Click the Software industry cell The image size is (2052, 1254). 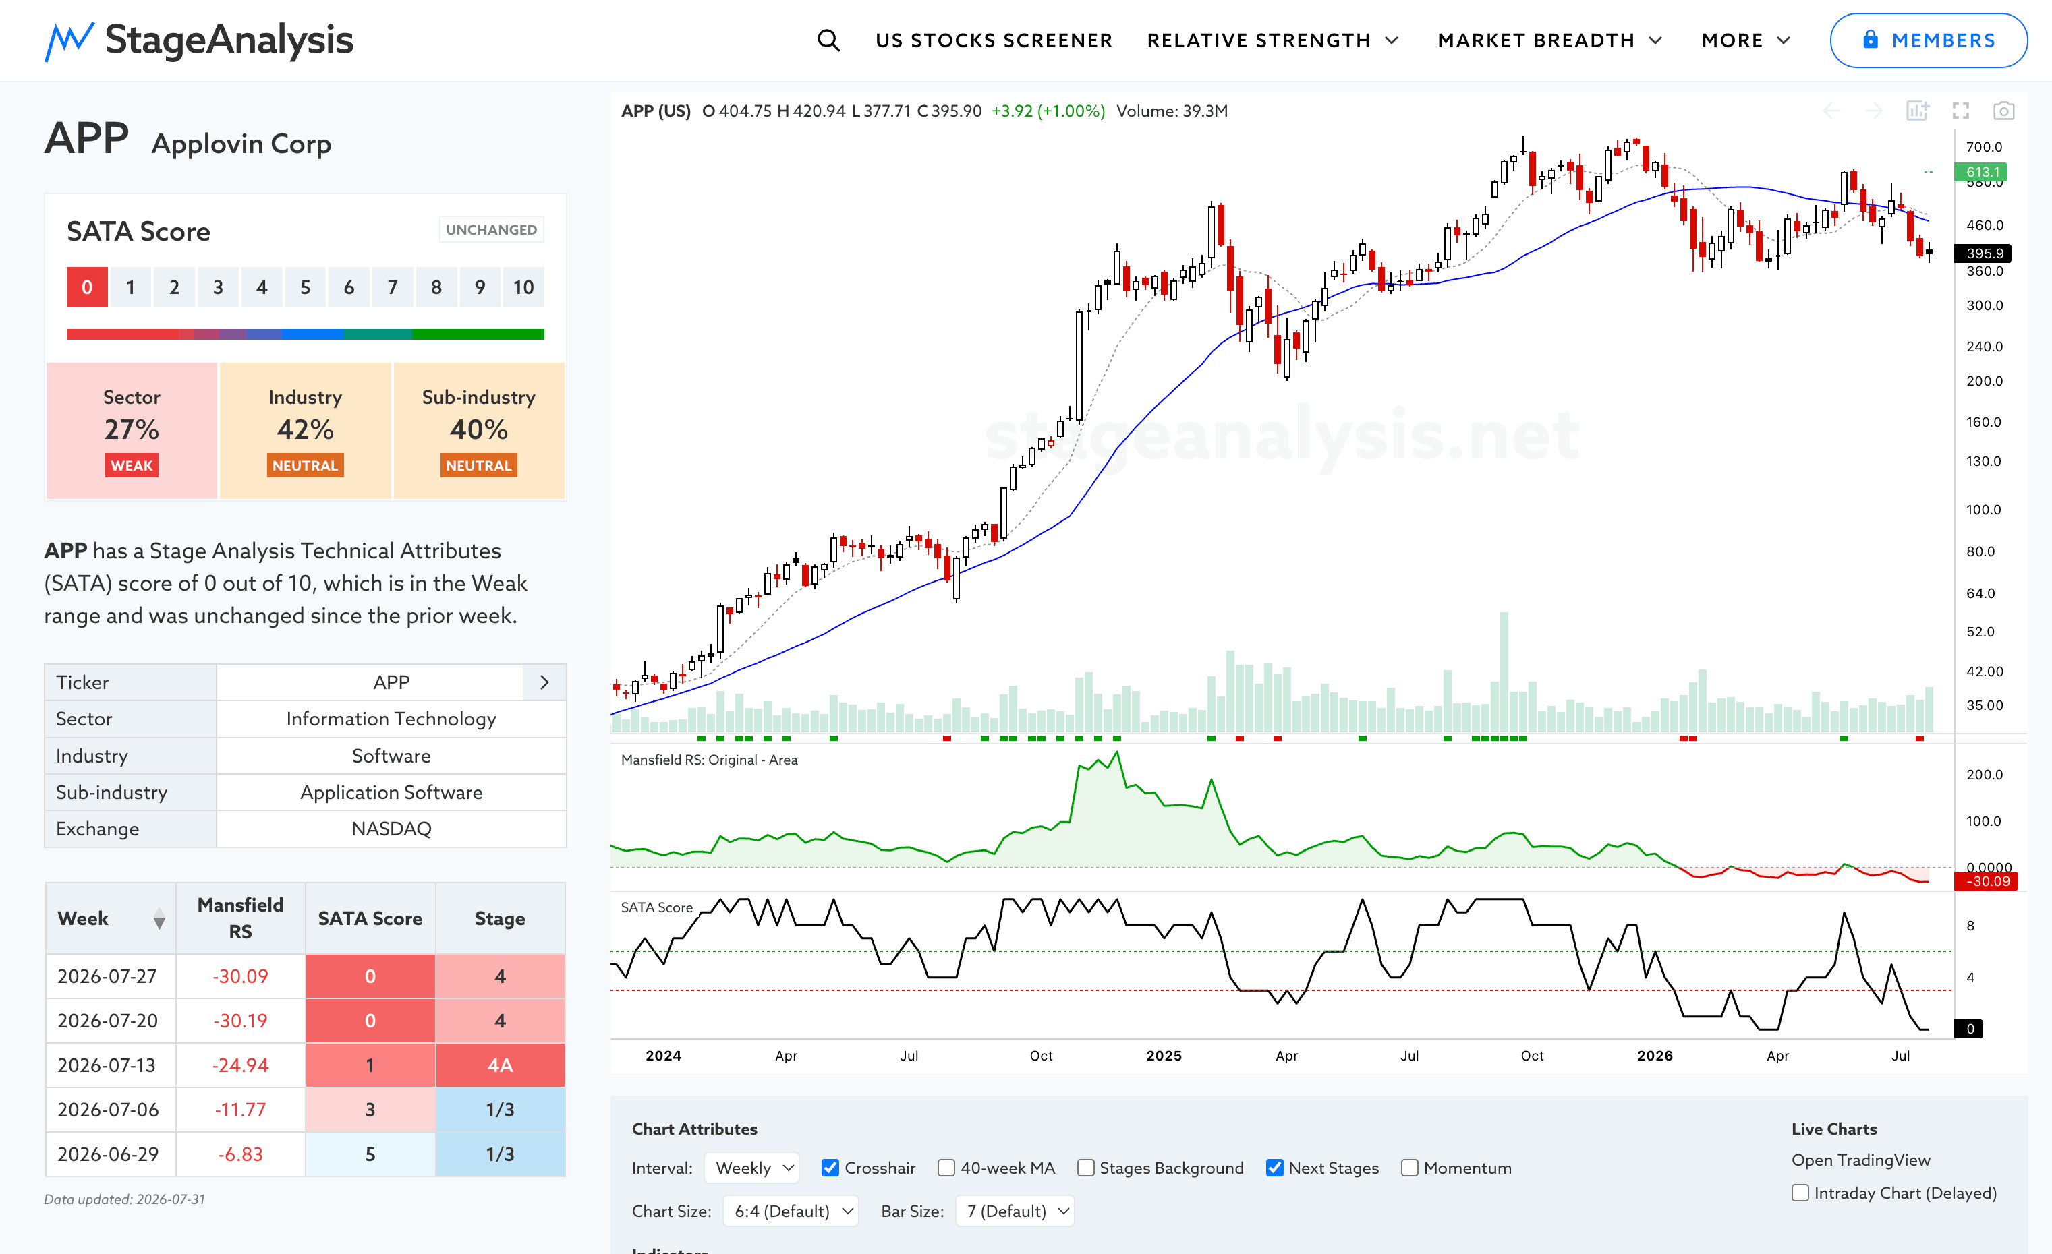(x=391, y=756)
